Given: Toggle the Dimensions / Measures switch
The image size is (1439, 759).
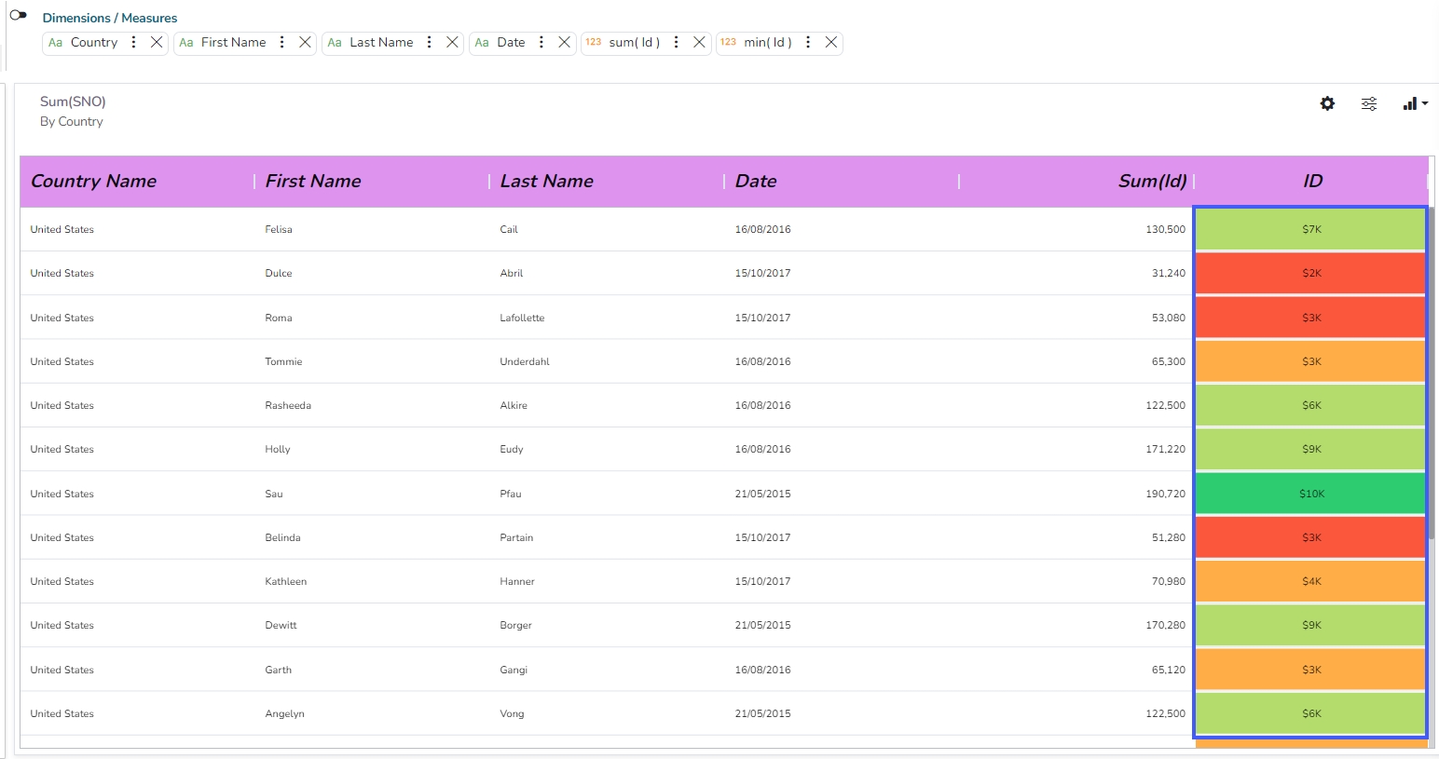Looking at the screenshot, I should coord(18,15).
